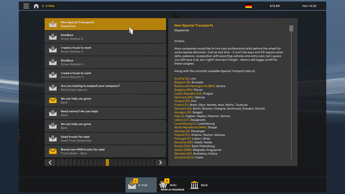Screen dimensions: 345x194
Task: Click the email body scrollbar thumb
Action: [x=291, y=28]
